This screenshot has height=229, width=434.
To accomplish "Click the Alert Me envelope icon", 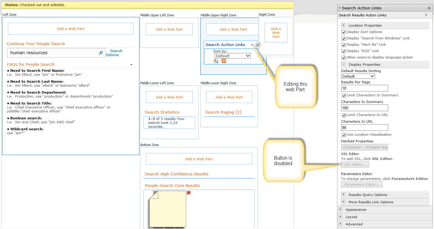I will pyautogui.click(x=216, y=61).
